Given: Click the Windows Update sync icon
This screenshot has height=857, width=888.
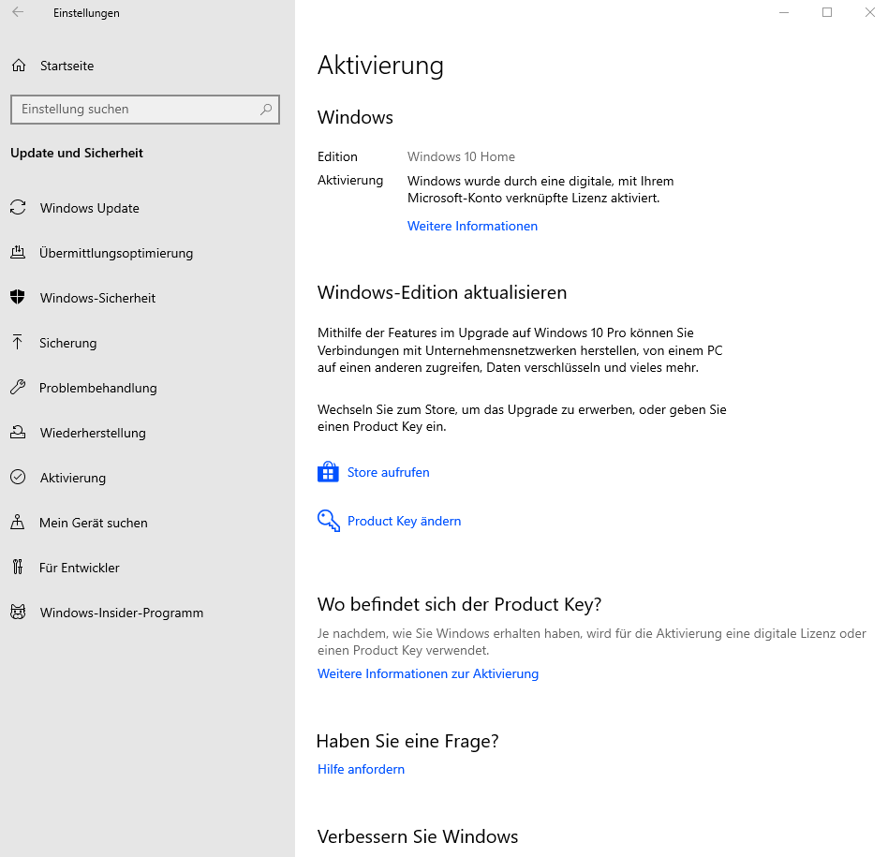Looking at the screenshot, I should (18, 208).
